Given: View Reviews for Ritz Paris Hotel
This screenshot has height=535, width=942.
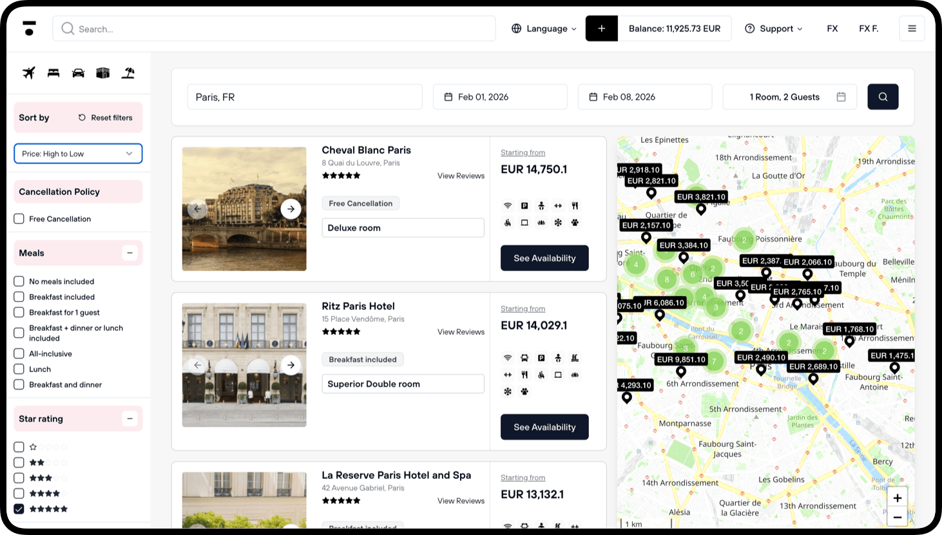Looking at the screenshot, I should 461,332.
